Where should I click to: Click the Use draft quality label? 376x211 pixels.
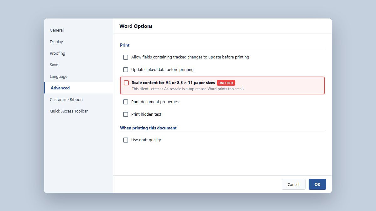click(146, 140)
